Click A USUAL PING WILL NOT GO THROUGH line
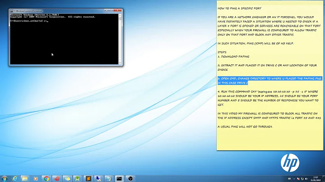This screenshot has height=182, width=325. tap(245, 127)
